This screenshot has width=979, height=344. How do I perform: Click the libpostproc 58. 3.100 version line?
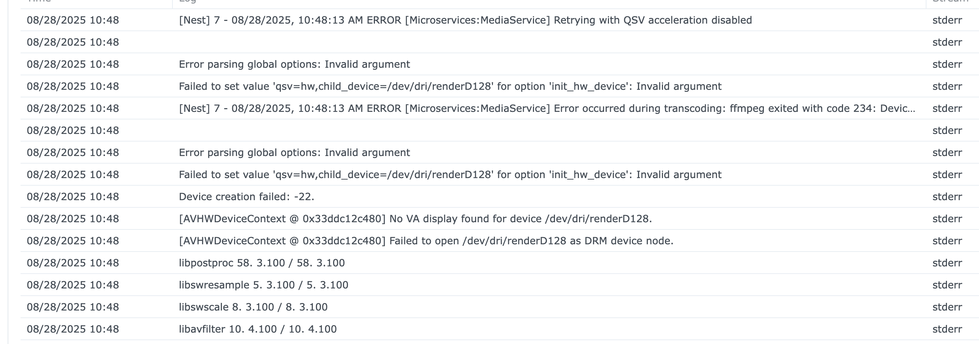[262, 263]
